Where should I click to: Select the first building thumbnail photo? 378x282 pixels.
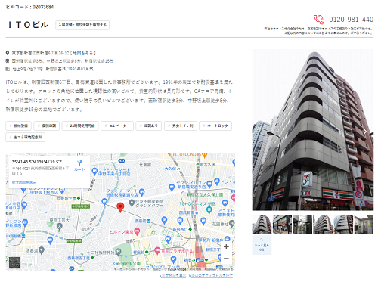(262, 225)
